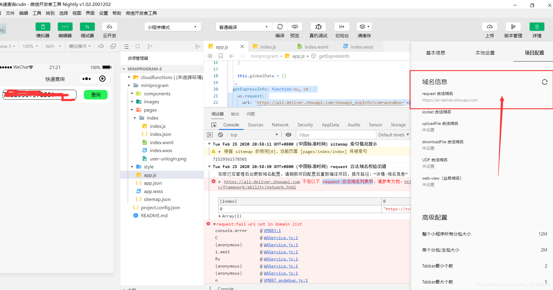Click the 切后台 background switch icon
The image size is (553, 290).
tap(342, 27)
